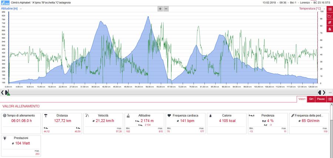Open the list icon tab next to Pause
The height and width of the screenshot is (158, 333).
click(330, 99)
